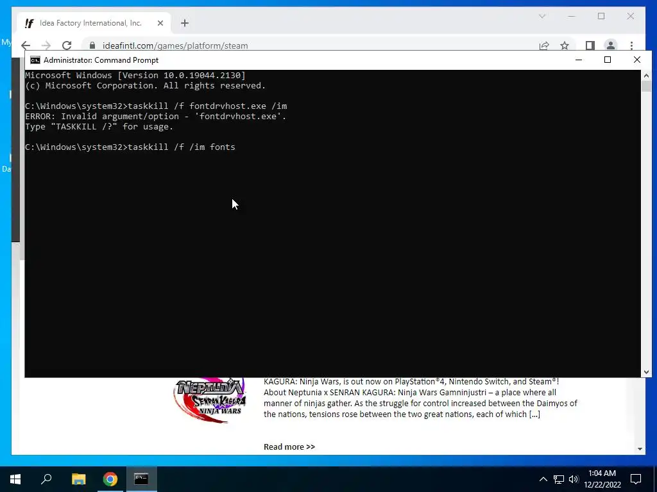Click inside the Command Prompt at the taskkill line
657x492 pixels.
point(130,147)
